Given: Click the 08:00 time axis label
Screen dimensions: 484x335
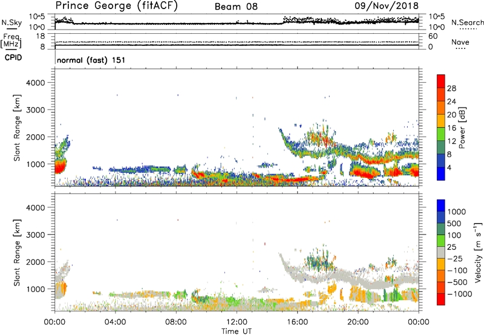Looking at the screenshot, I should click(x=176, y=322).
